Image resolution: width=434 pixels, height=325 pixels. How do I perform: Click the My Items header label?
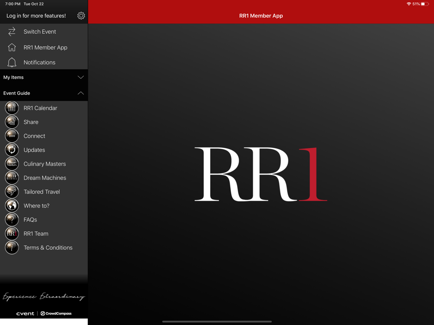tap(13, 78)
